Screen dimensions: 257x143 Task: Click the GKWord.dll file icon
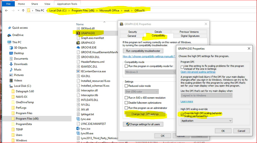tap(78, 28)
